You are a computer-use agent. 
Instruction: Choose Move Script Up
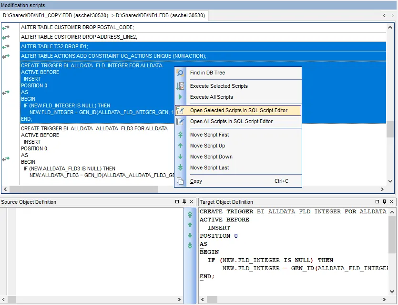coord(238,146)
